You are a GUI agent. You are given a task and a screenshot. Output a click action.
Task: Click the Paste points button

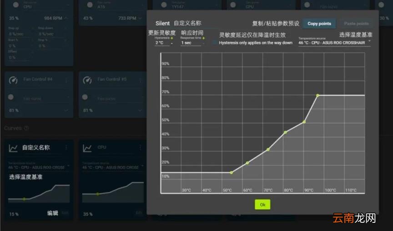point(356,24)
